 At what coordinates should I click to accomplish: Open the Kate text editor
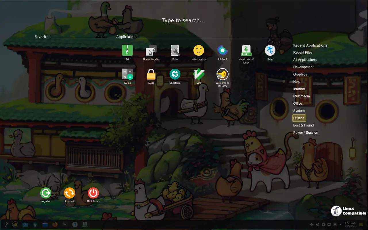pyautogui.click(x=270, y=51)
